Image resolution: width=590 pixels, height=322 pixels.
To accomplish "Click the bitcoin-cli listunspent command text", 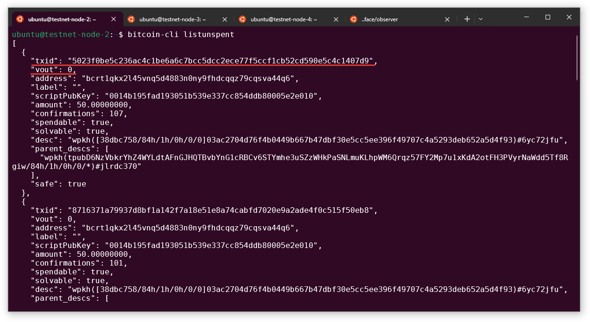I will tap(181, 34).
